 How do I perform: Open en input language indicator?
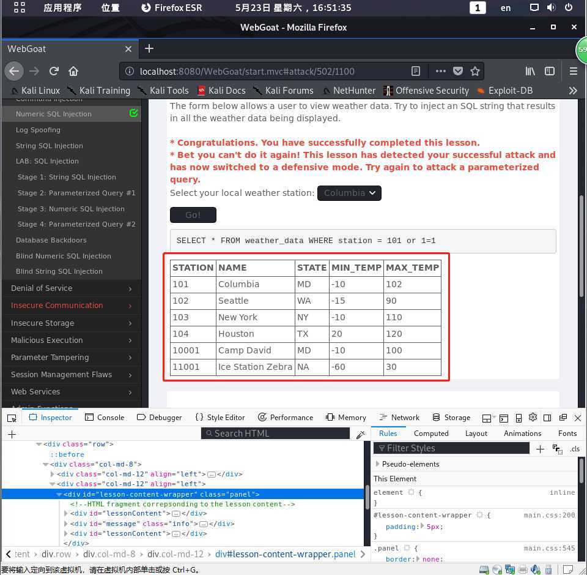pos(506,8)
